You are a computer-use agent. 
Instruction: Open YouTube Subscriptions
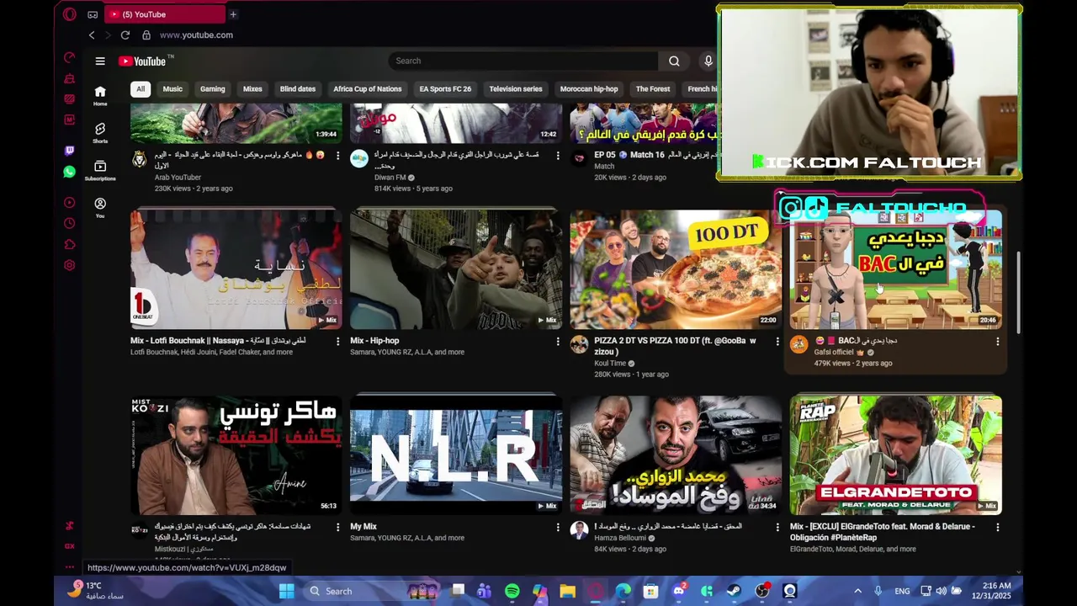click(x=100, y=170)
